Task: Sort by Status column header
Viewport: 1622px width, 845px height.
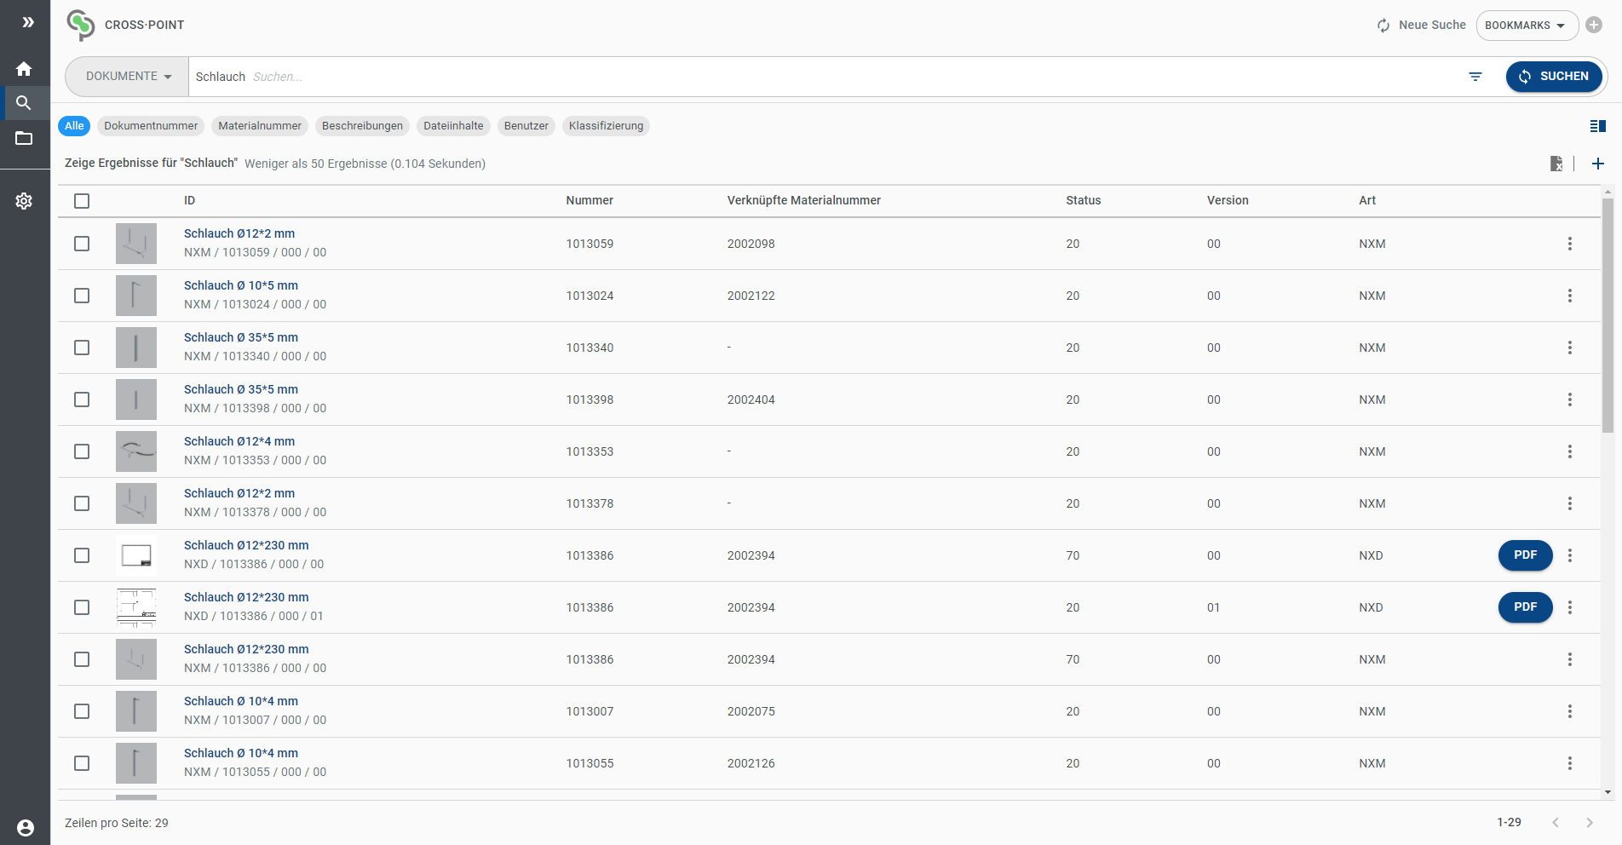Action: click(1083, 201)
